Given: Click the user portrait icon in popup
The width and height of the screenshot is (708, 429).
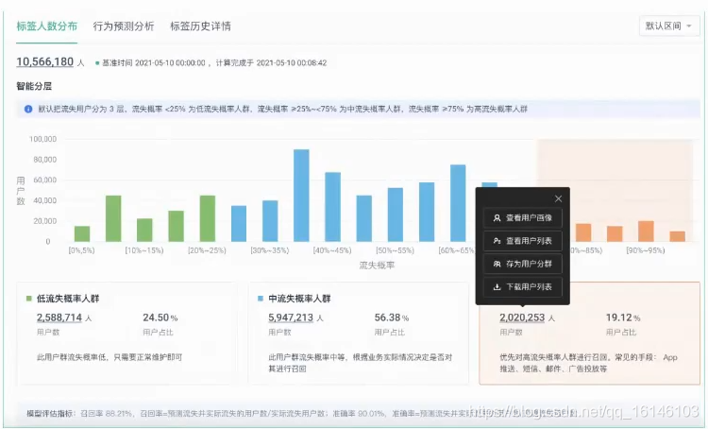Looking at the screenshot, I should (497, 218).
